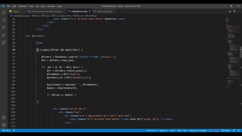Image resolution: width=242 pixels, height=136 pixels.
Task: Click body in the breadcrumb
Action: tap(47, 16)
